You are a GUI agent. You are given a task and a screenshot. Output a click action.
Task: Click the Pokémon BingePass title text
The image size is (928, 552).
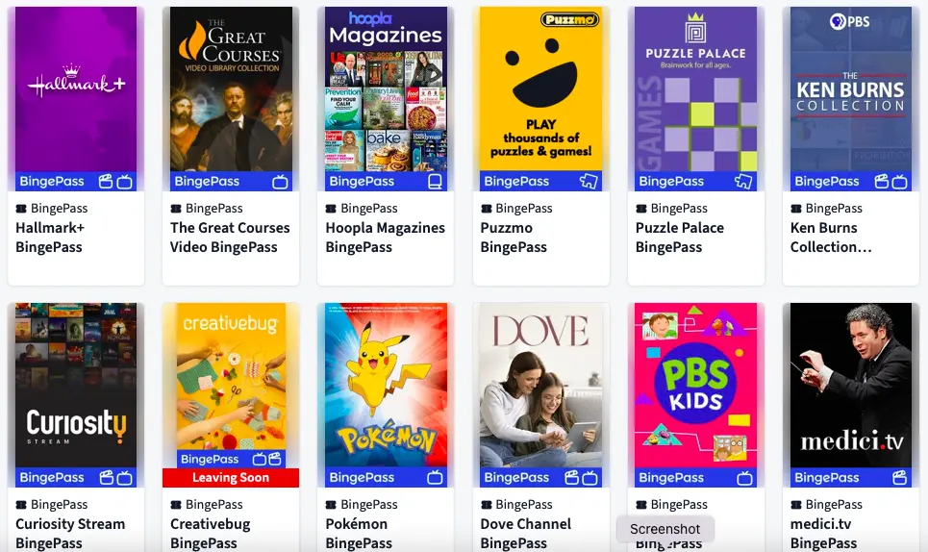pyautogui.click(x=359, y=533)
